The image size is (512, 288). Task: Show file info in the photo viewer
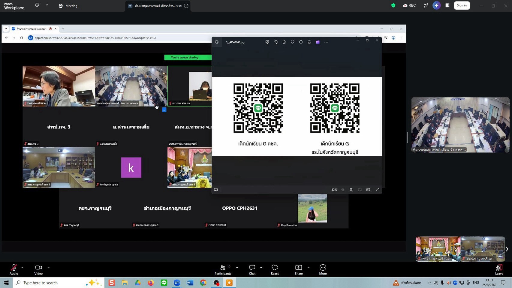click(x=301, y=42)
